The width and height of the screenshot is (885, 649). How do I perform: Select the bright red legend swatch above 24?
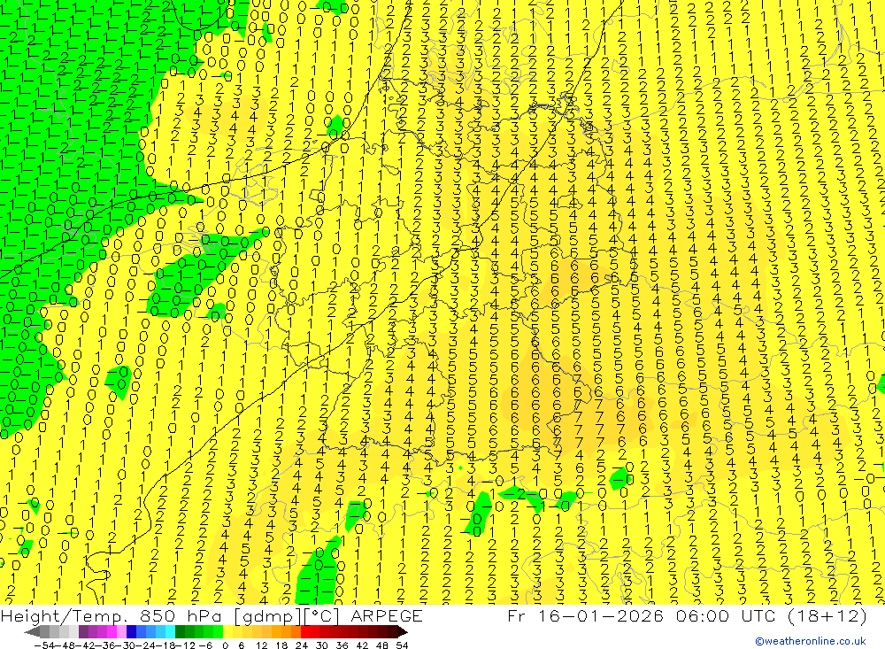(x=305, y=631)
